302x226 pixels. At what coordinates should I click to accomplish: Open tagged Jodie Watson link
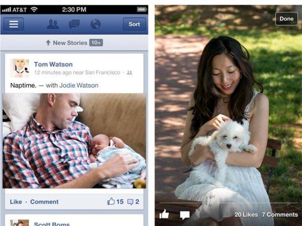coord(79,85)
